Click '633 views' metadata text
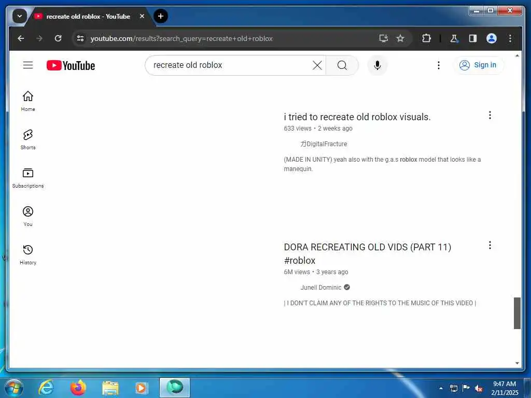 tap(297, 129)
